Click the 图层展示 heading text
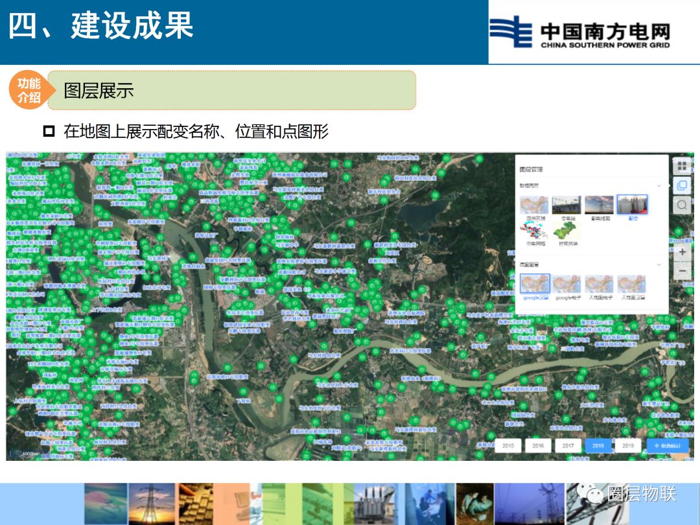This screenshot has width=700, height=525. pos(99,91)
